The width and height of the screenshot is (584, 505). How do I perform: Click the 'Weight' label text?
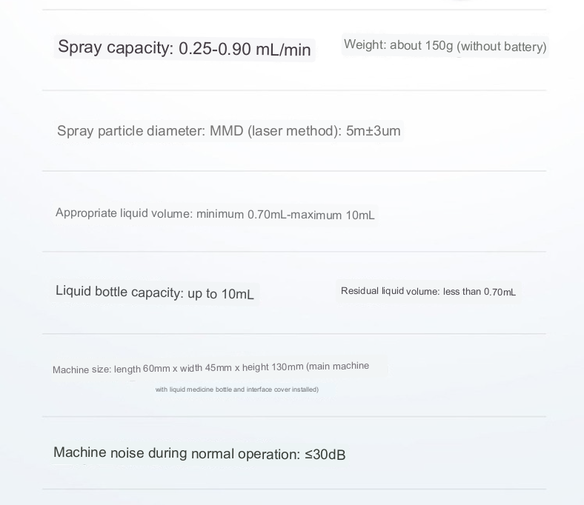pyautogui.click(x=365, y=45)
